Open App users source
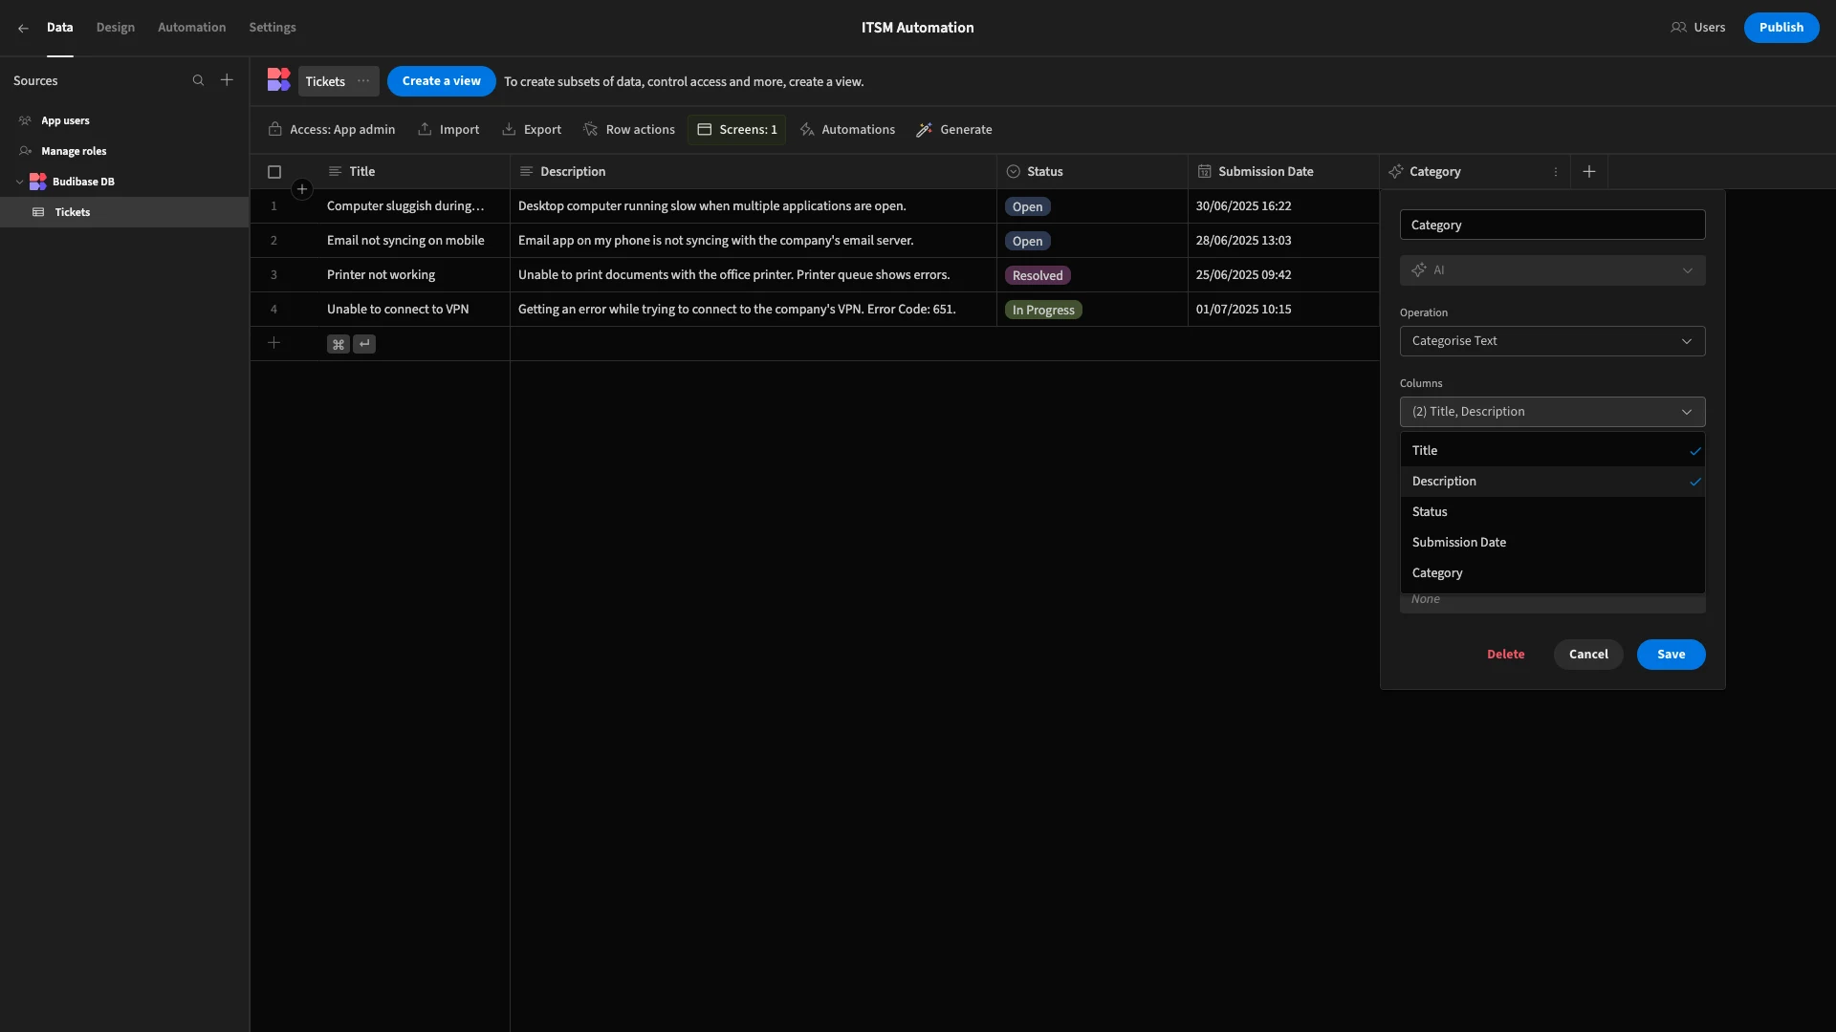The image size is (1836, 1032). (65, 120)
